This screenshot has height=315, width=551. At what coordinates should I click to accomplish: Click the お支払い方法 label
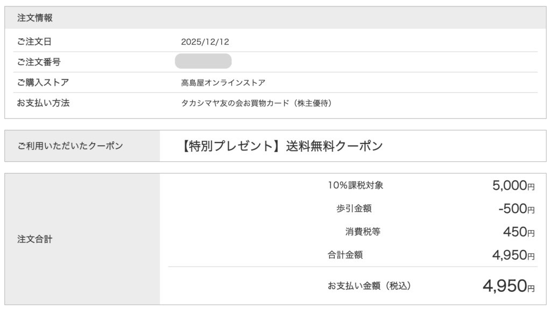[x=43, y=103]
